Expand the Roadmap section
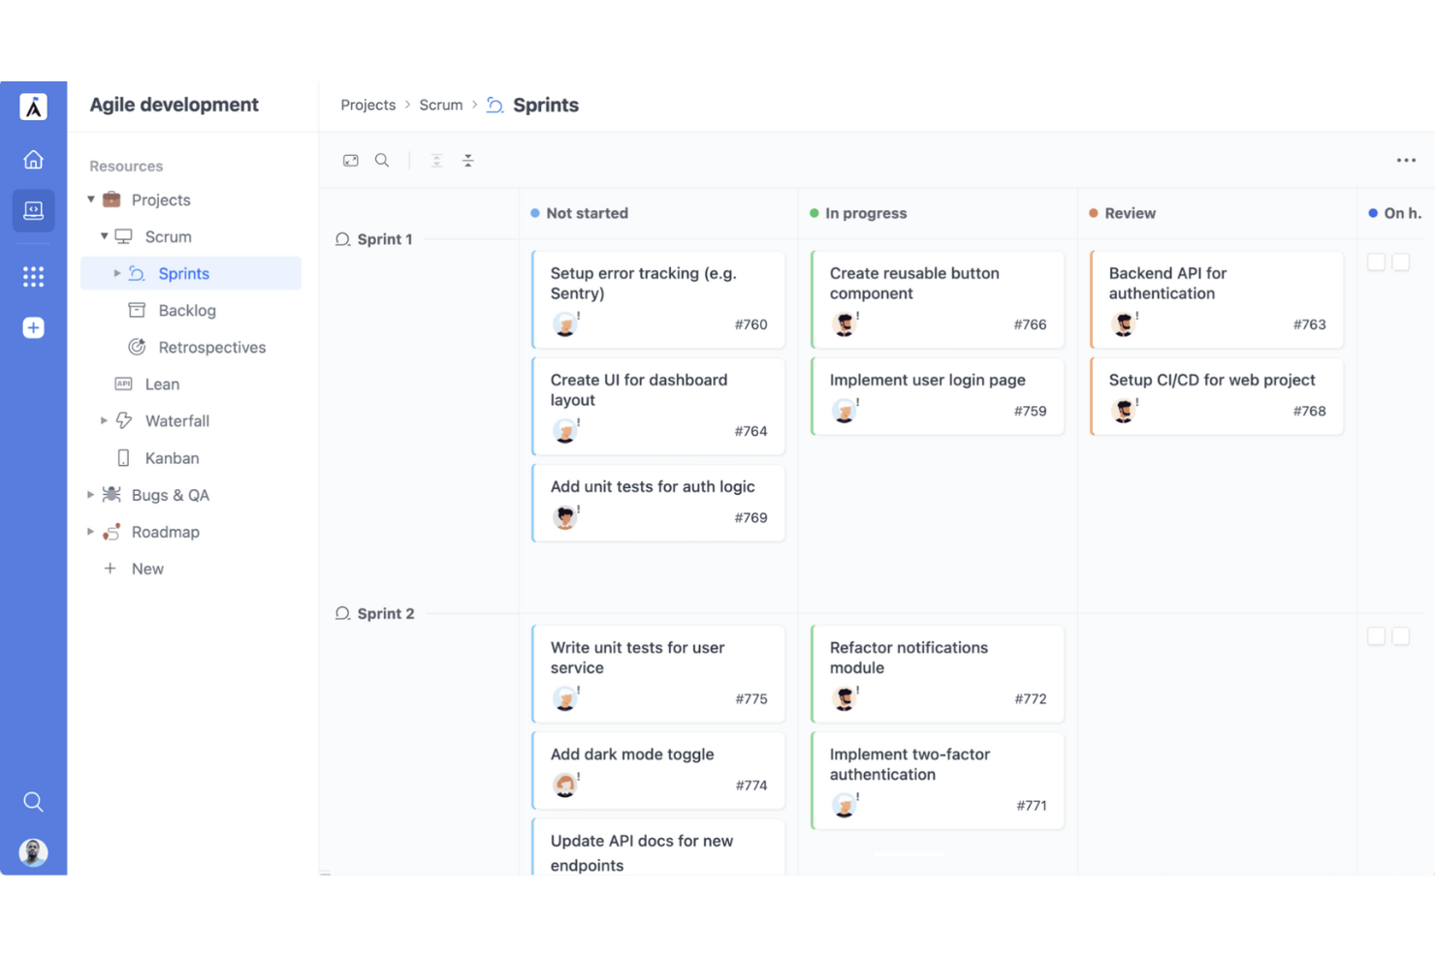Viewport: 1435px width, 956px height. [x=90, y=531]
